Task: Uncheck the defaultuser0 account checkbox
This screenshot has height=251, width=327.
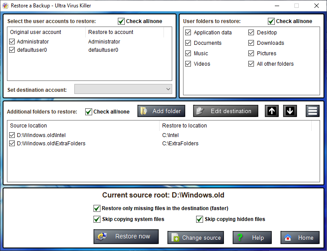Action: 12,50
